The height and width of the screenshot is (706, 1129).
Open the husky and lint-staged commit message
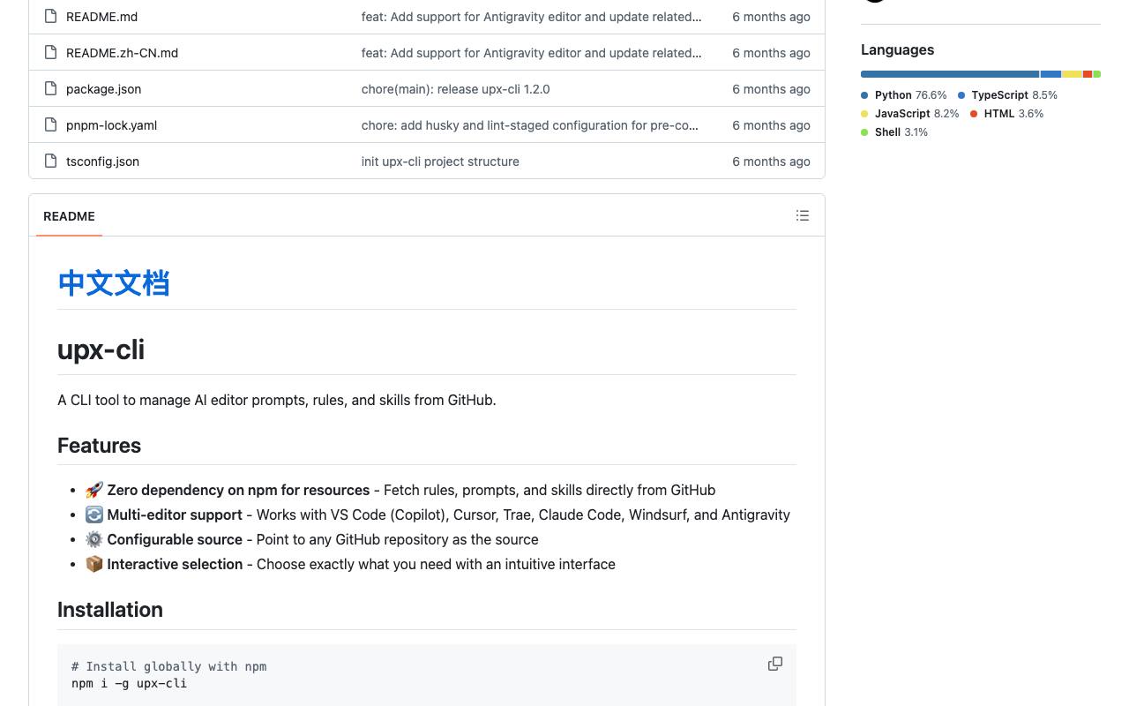(529, 125)
